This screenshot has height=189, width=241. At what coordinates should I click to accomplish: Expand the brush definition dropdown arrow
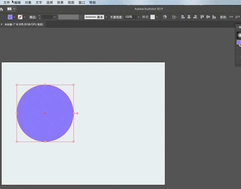point(106,17)
